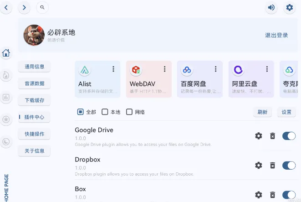The height and width of the screenshot is (202, 301).
Task: Open the star favorites sidebar icon
Action: point(6,119)
